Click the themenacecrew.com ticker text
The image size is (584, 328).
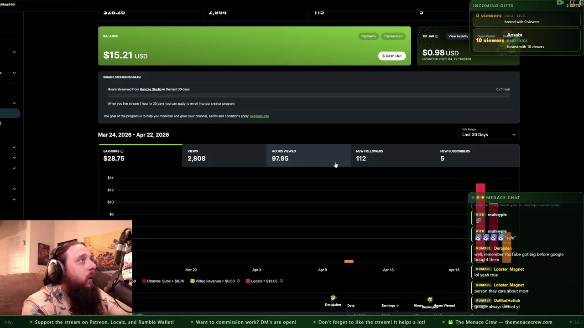tap(529, 322)
